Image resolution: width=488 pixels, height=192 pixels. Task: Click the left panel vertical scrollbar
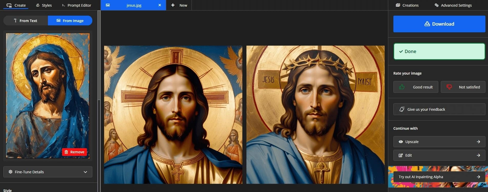click(x=99, y=55)
